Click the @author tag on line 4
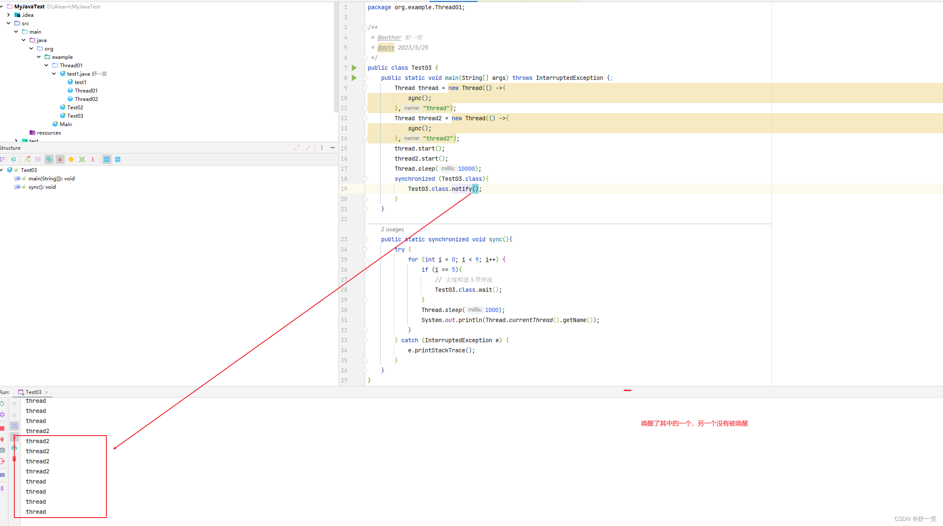Screen dimensions: 943x526 coord(389,37)
